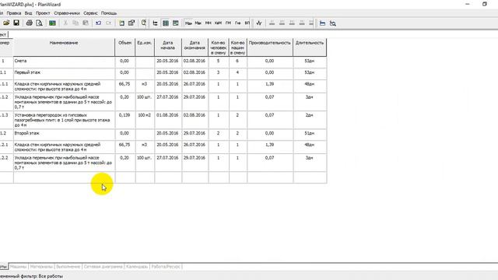Switch to the Выполнение tab
This screenshot has width=498, height=280.
tap(68, 267)
